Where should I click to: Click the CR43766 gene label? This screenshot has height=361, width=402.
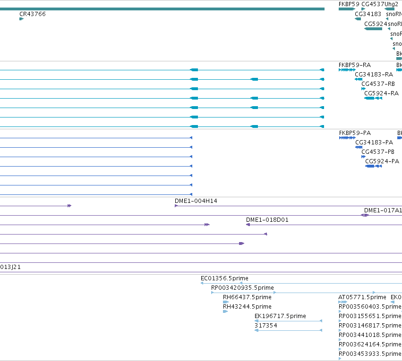pos(33,14)
